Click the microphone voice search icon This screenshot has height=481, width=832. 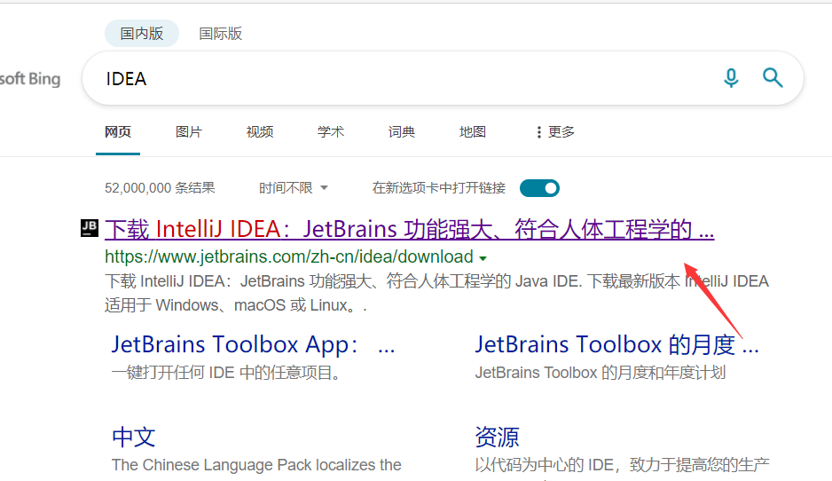point(731,78)
